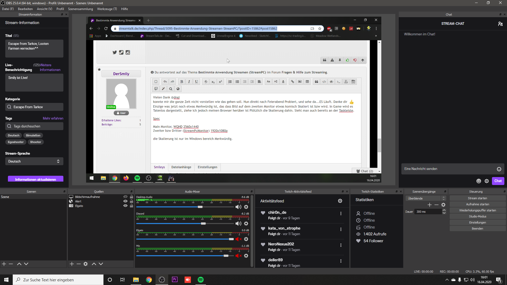Toggle visibility of Alert source
The image size is (507, 285).
coord(125,201)
